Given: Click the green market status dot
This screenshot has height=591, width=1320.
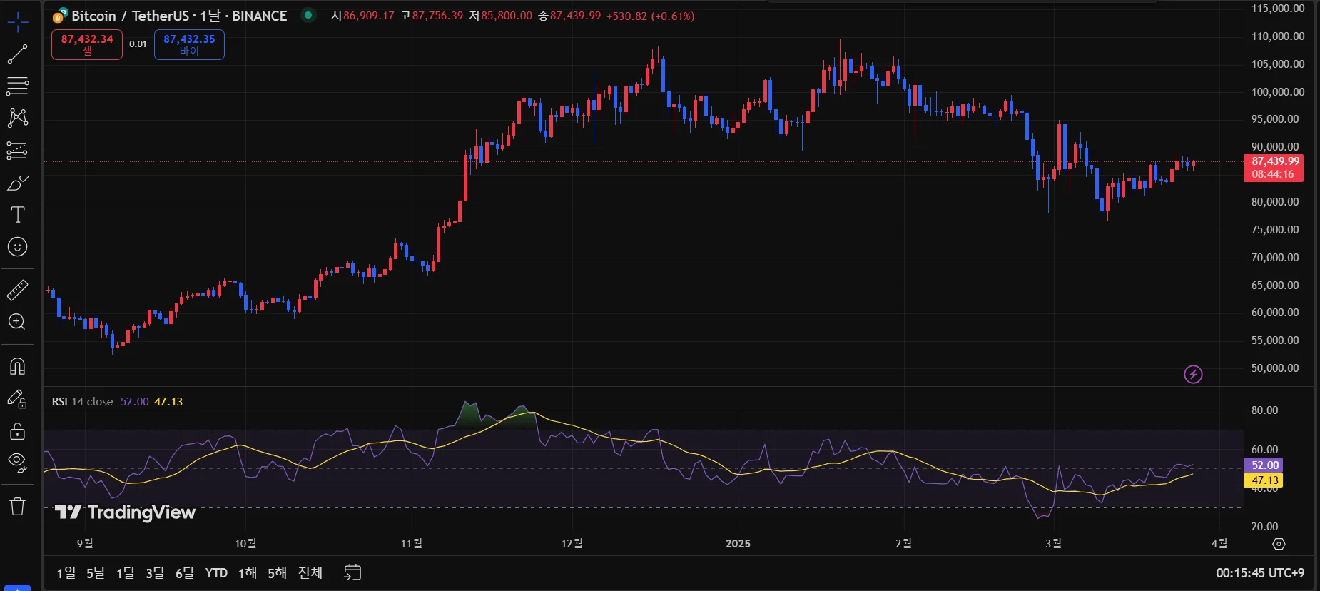Looking at the screenshot, I should pos(308,14).
